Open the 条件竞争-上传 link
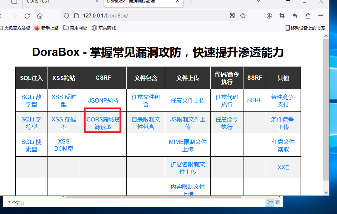This screenshot has width=337, height=214. [x=283, y=123]
